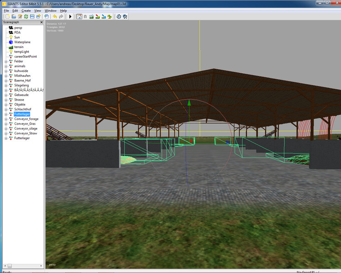Select the PDA camera node

pyautogui.click(x=17, y=32)
